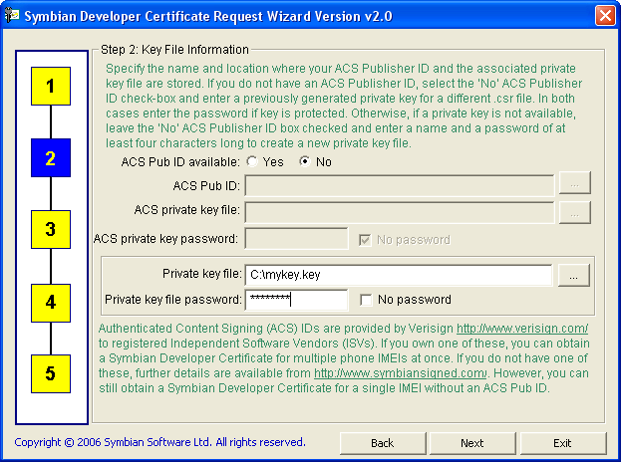Click disabled No password checkbox for ACS key
This screenshot has height=462, width=621.
pyautogui.click(x=365, y=240)
